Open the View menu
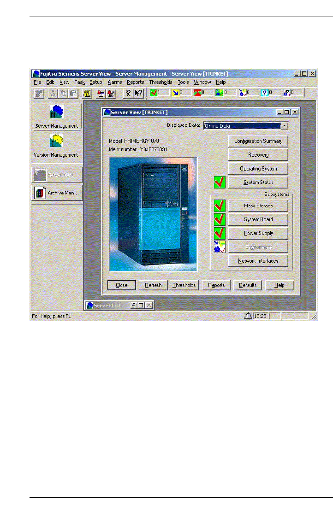This screenshot has height=512, width=333. pos(65,82)
